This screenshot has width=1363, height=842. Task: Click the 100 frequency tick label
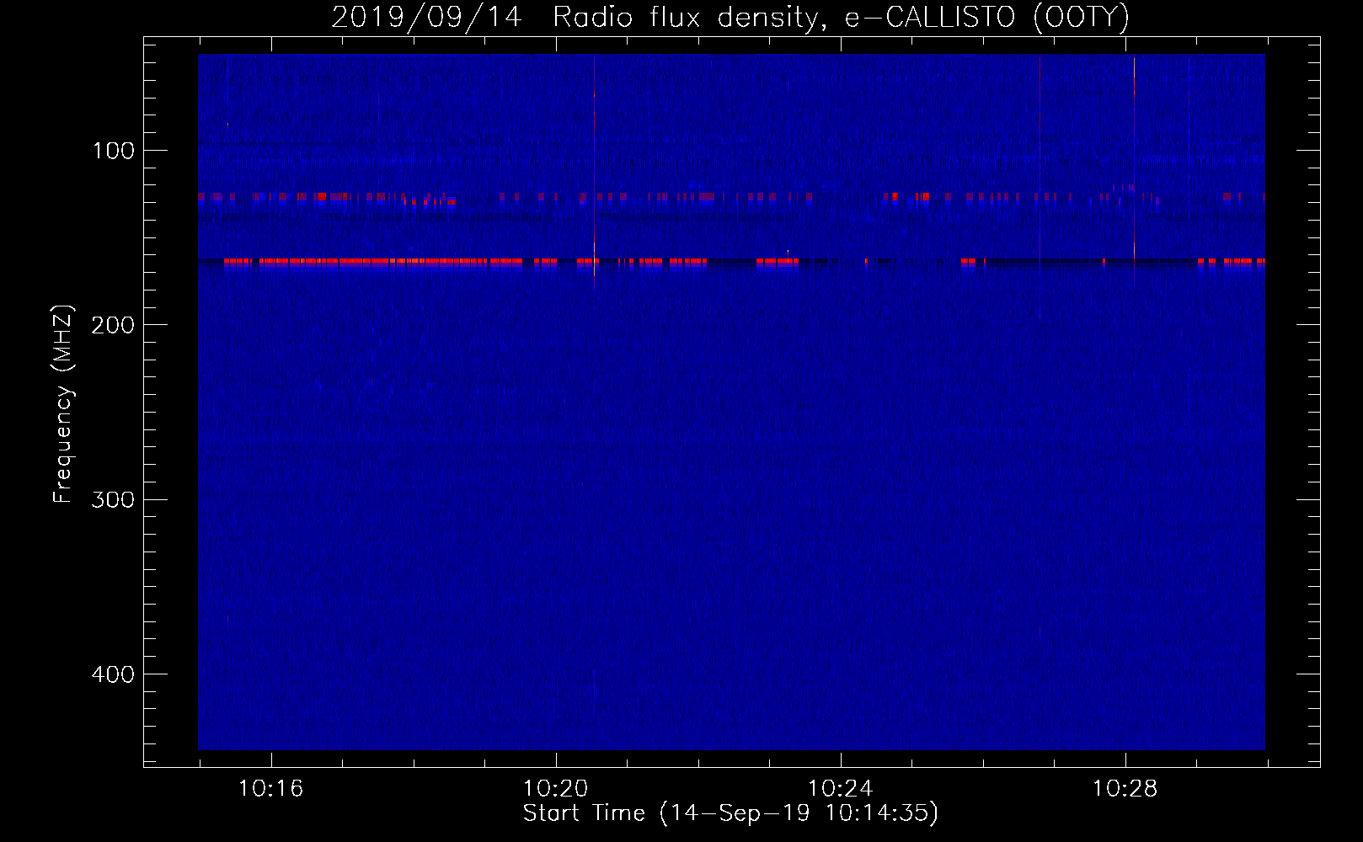[x=114, y=151]
